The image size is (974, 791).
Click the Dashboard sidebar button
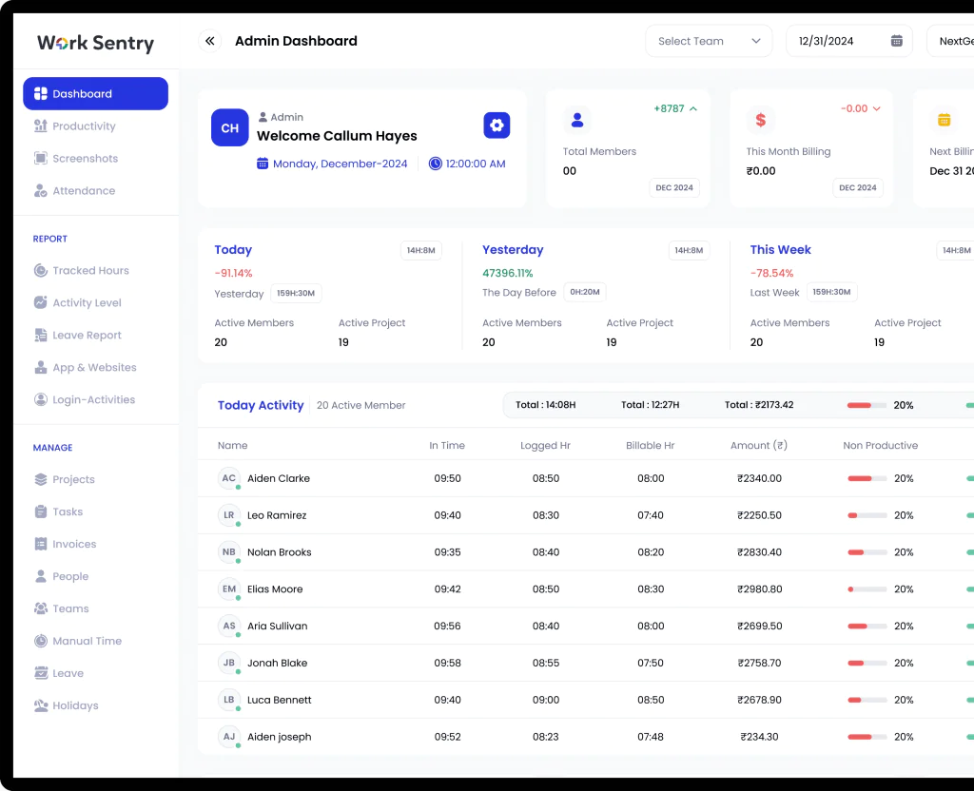(95, 94)
